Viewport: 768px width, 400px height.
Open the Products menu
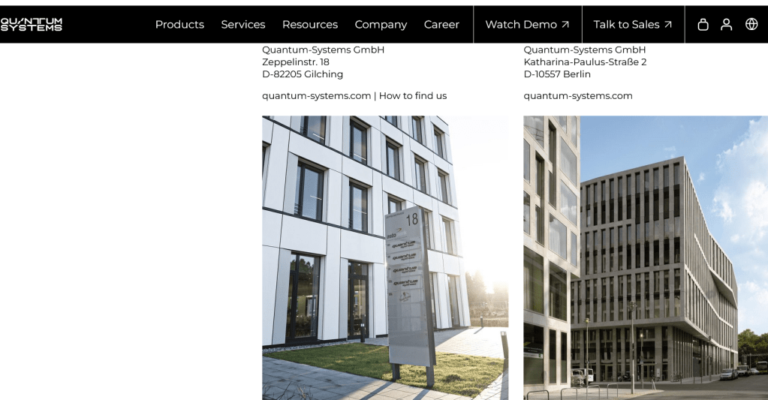point(179,25)
